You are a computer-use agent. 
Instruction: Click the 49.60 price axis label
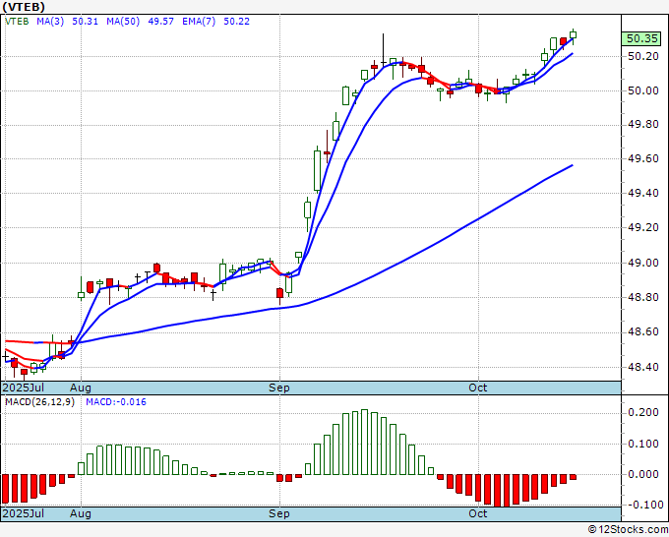[643, 159]
